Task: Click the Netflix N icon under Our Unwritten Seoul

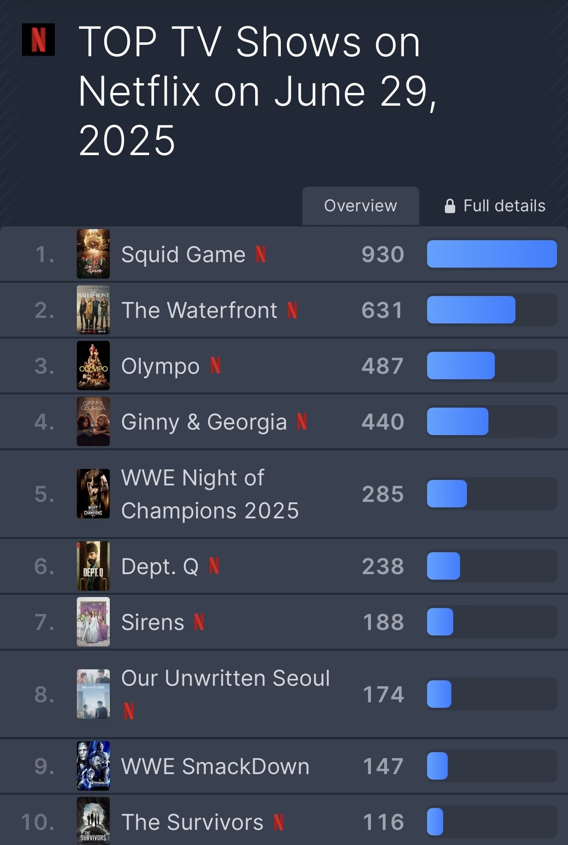Action: click(129, 711)
